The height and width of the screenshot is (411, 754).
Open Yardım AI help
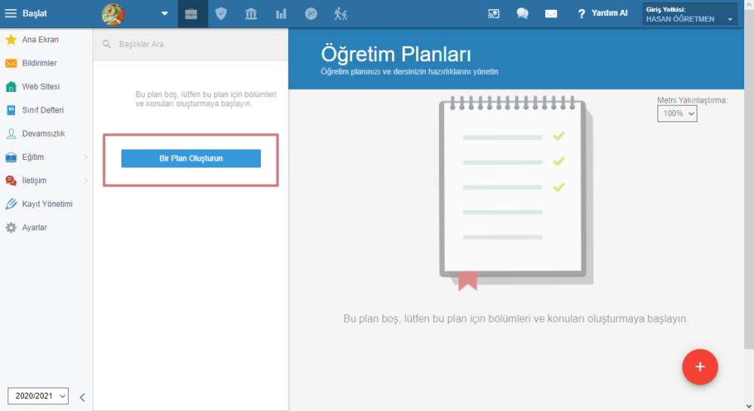click(x=602, y=14)
